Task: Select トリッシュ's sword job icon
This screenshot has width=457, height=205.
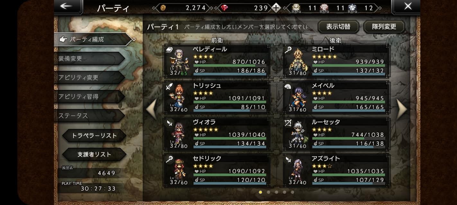Action: tap(169, 86)
